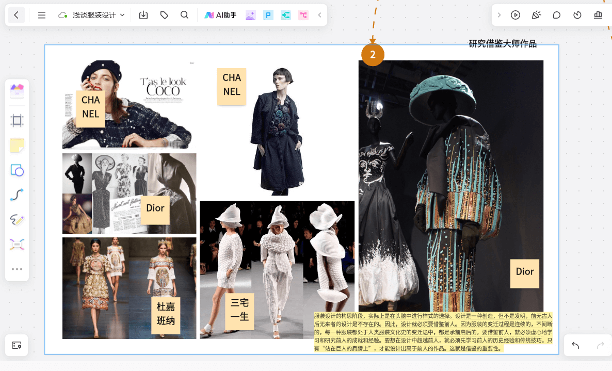Go back using the left arrow button

point(16,15)
